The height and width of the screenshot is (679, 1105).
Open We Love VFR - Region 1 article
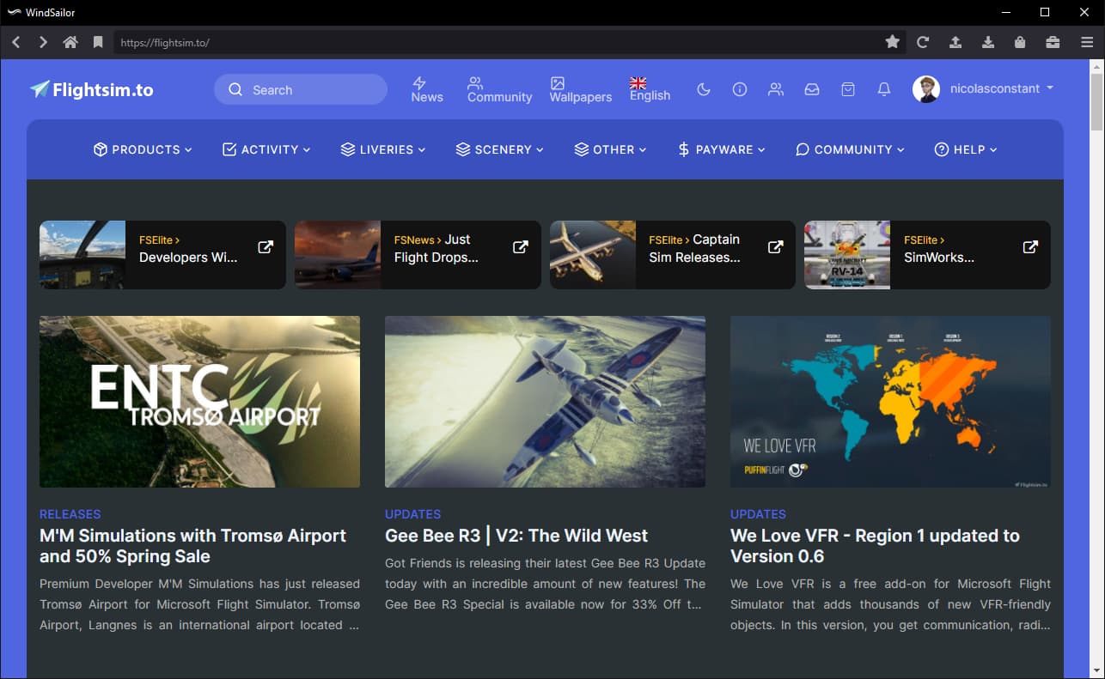click(875, 546)
